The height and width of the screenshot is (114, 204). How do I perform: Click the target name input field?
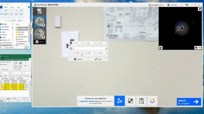tap(89, 48)
